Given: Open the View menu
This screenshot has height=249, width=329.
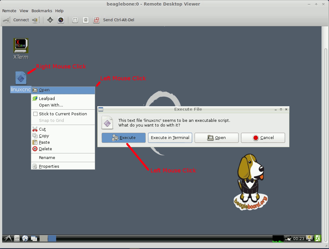Looking at the screenshot, I should (24, 11).
